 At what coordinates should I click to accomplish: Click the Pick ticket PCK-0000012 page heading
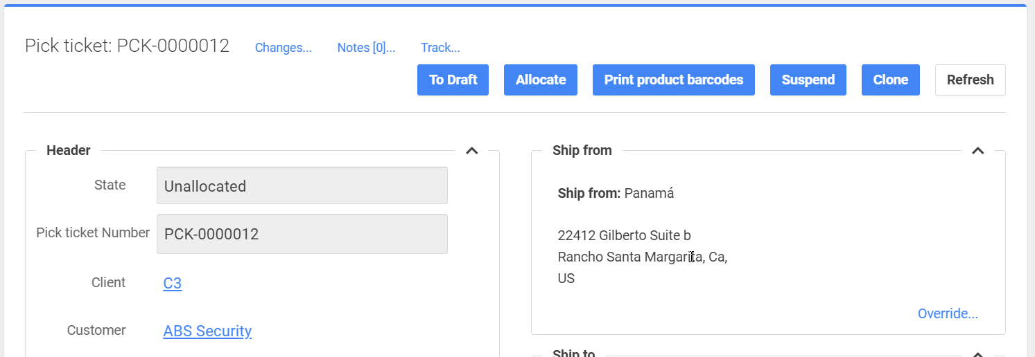(x=127, y=46)
